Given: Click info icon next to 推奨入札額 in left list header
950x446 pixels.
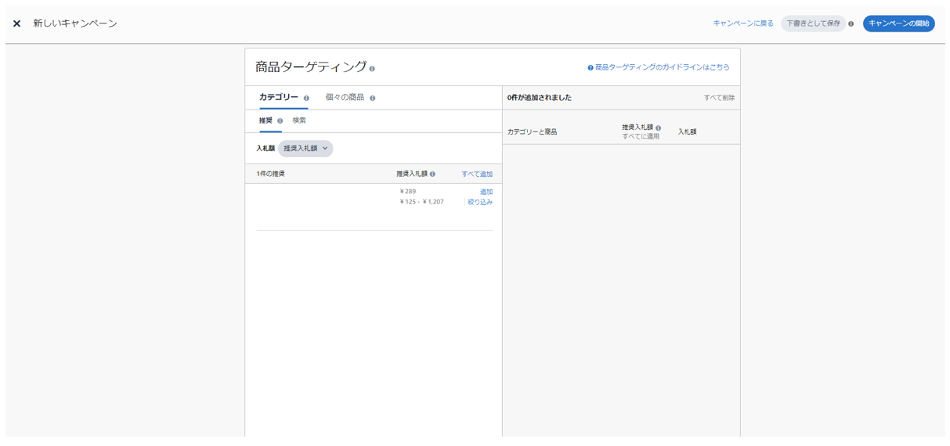Looking at the screenshot, I should (x=432, y=174).
